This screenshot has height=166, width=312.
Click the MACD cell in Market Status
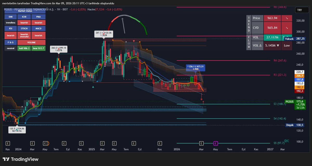(38, 28)
